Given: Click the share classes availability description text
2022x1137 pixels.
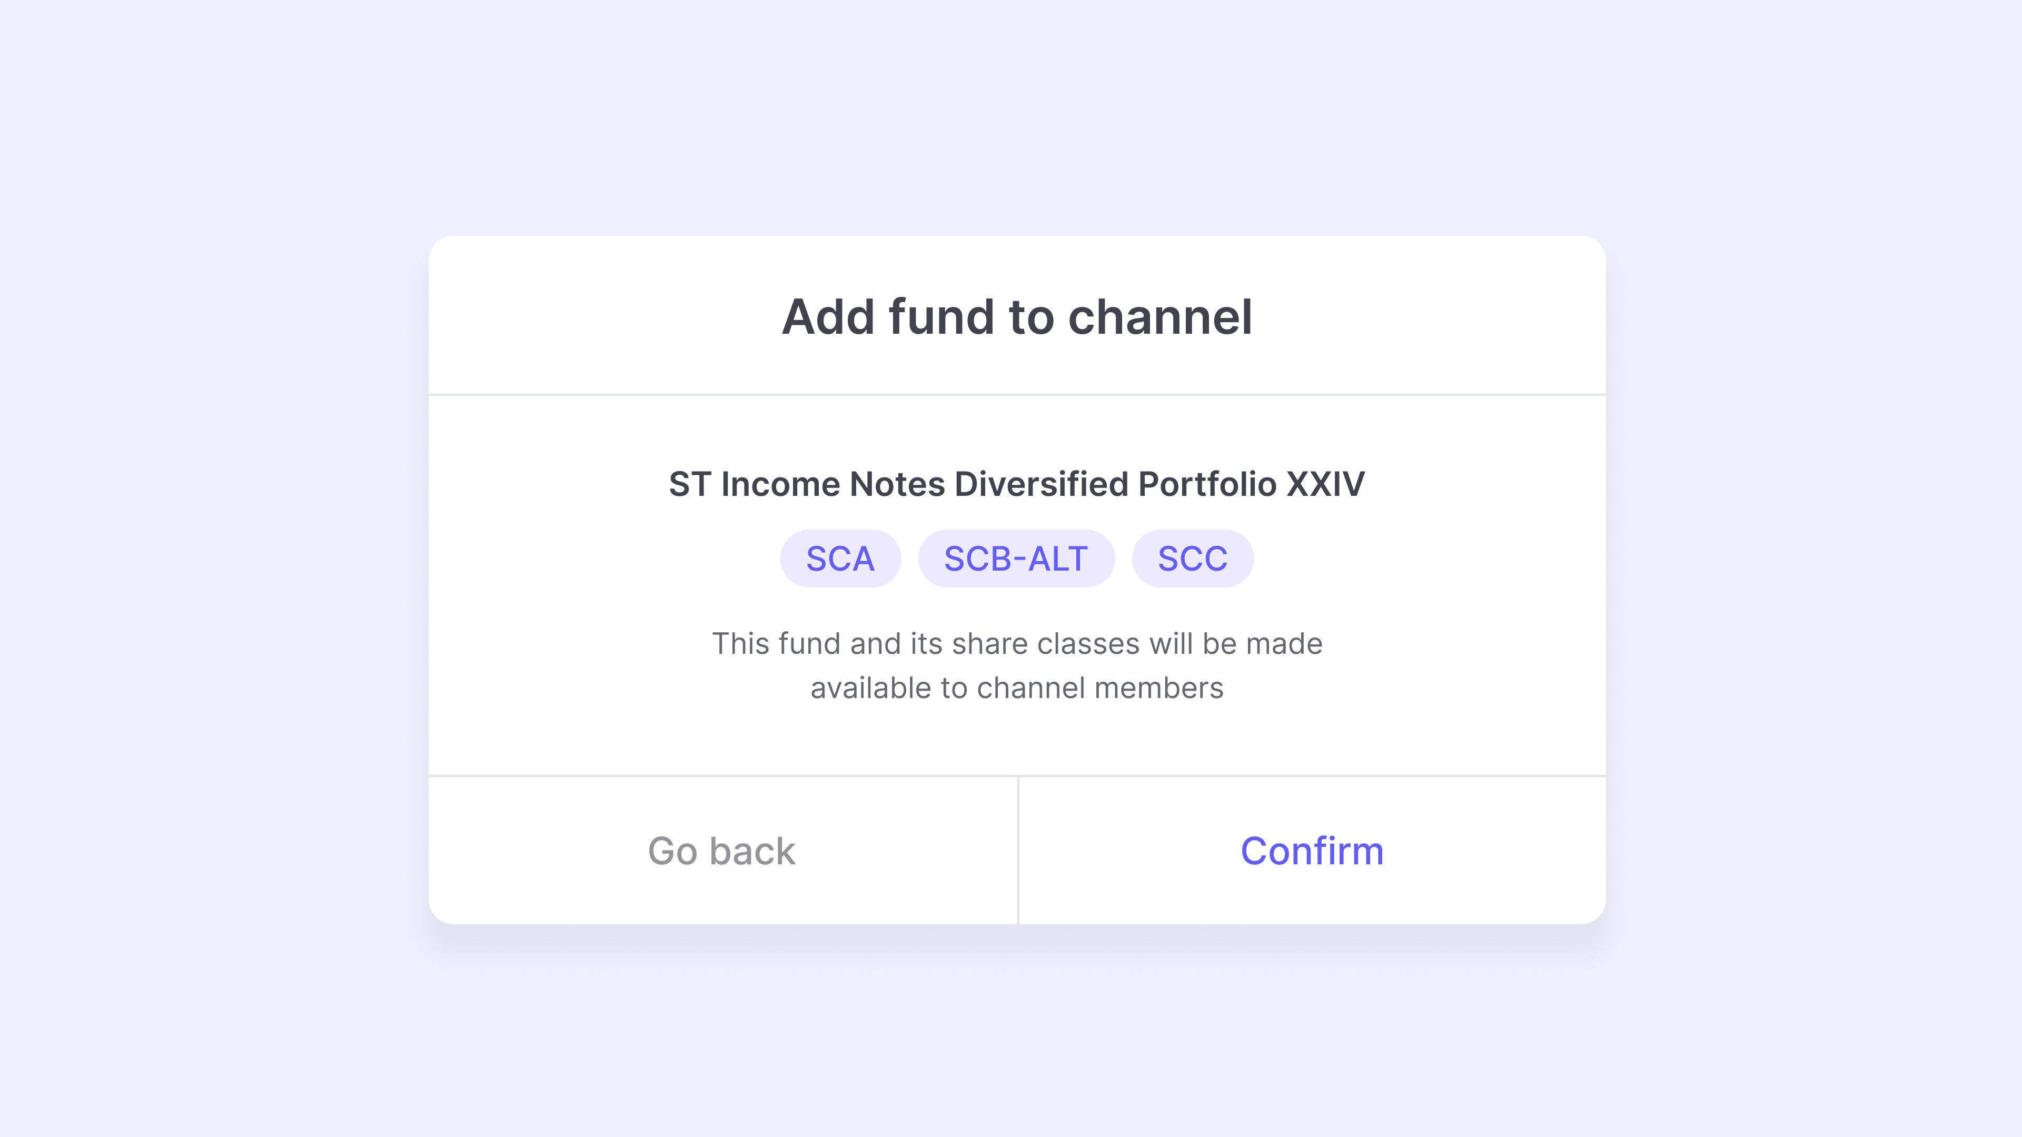Looking at the screenshot, I should (1016, 644).
